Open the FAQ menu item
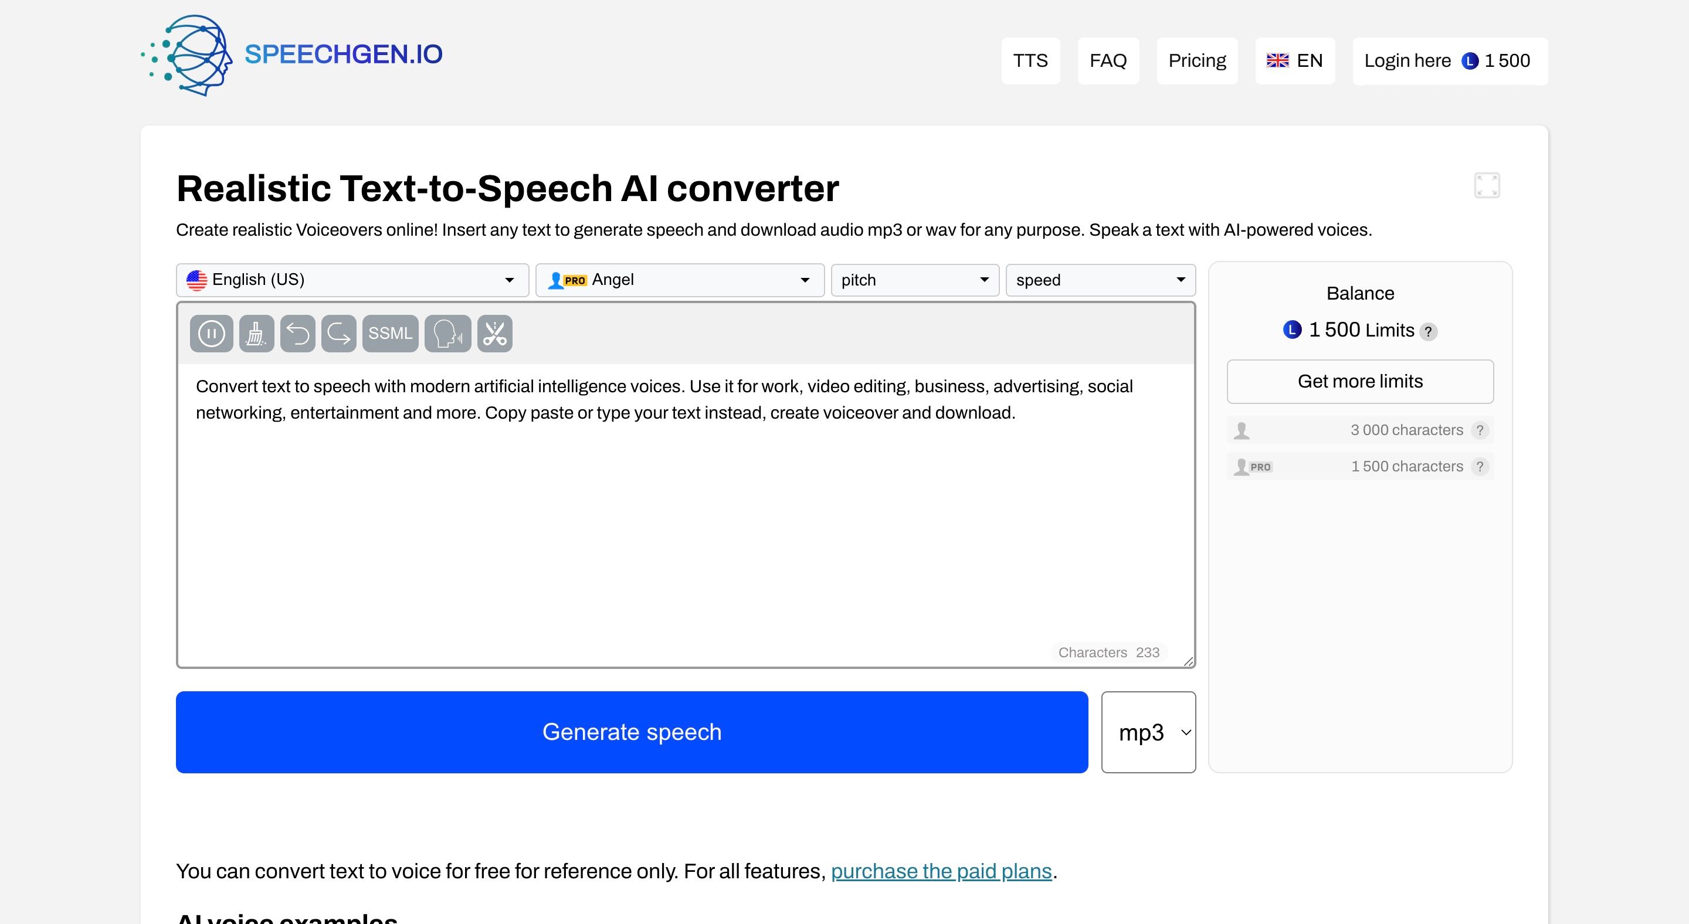 point(1107,61)
